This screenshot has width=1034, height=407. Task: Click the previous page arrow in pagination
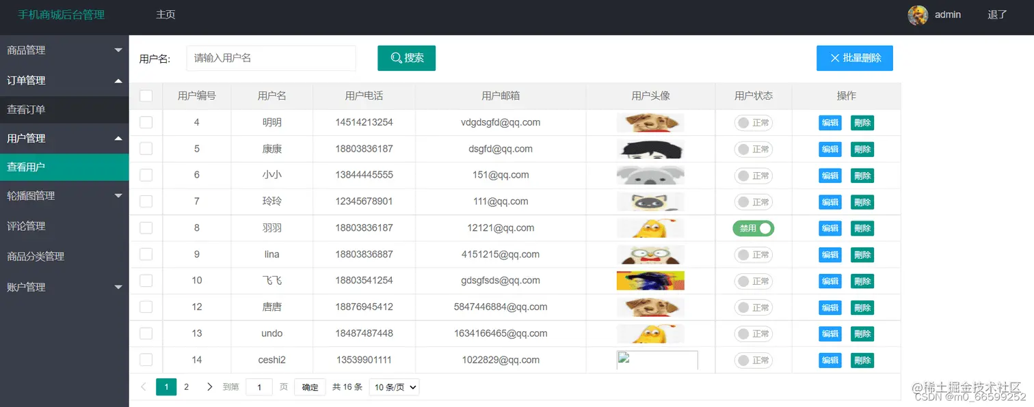144,387
